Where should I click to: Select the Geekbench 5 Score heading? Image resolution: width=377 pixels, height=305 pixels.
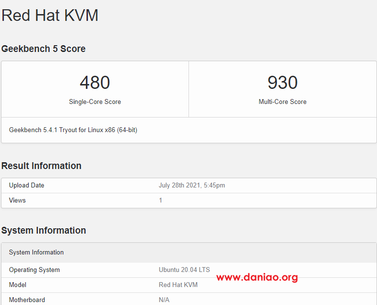43,49
